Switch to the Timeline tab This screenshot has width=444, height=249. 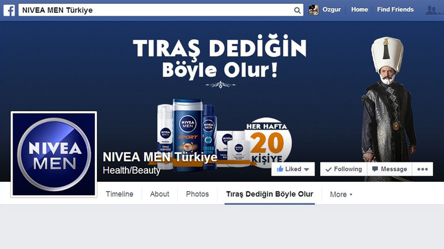(x=119, y=194)
